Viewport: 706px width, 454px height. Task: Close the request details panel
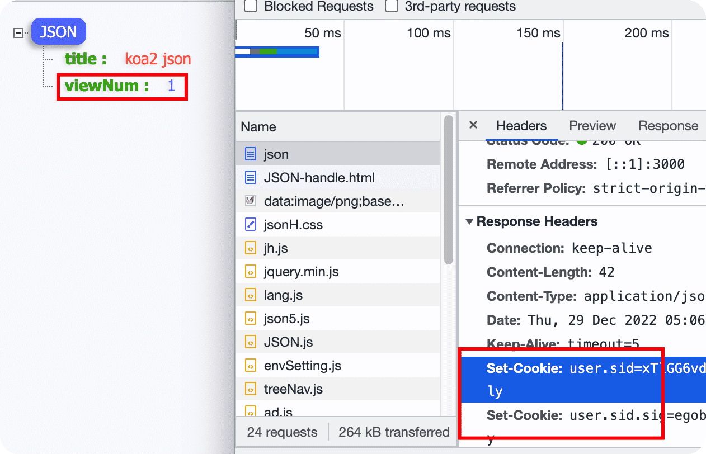[x=473, y=125]
